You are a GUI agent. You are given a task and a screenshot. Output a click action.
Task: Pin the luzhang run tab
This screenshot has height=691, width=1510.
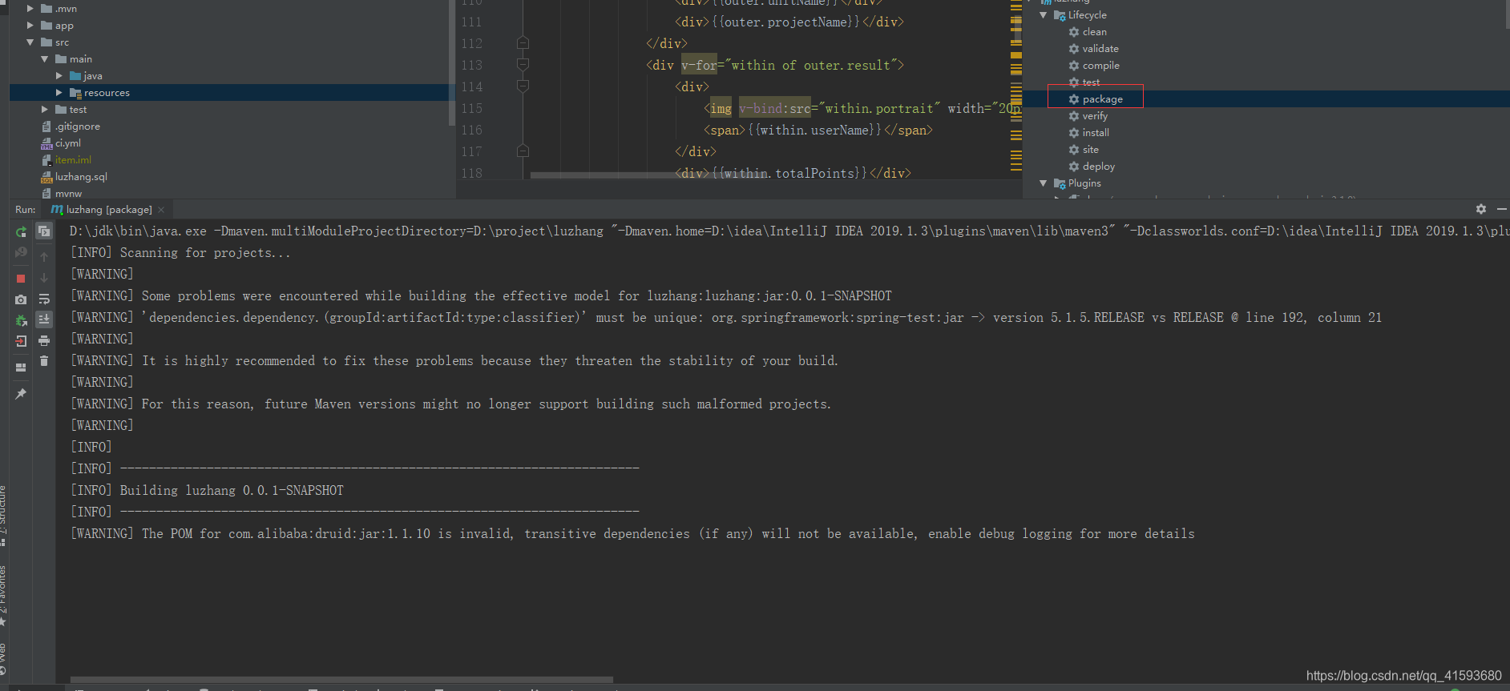click(x=21, y=394)
